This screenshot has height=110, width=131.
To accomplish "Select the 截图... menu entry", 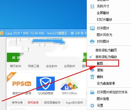I will [x=103, y=63].
